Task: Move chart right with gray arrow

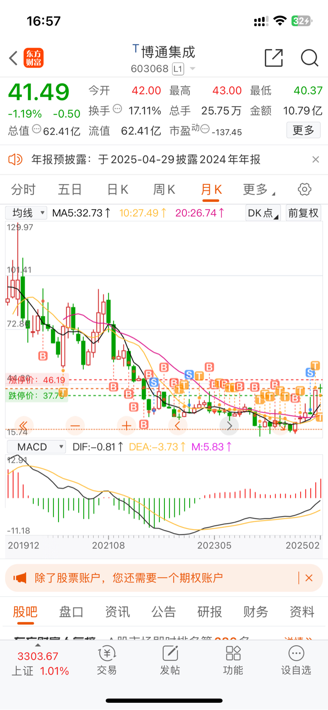Action: click(x=229, y=426)
